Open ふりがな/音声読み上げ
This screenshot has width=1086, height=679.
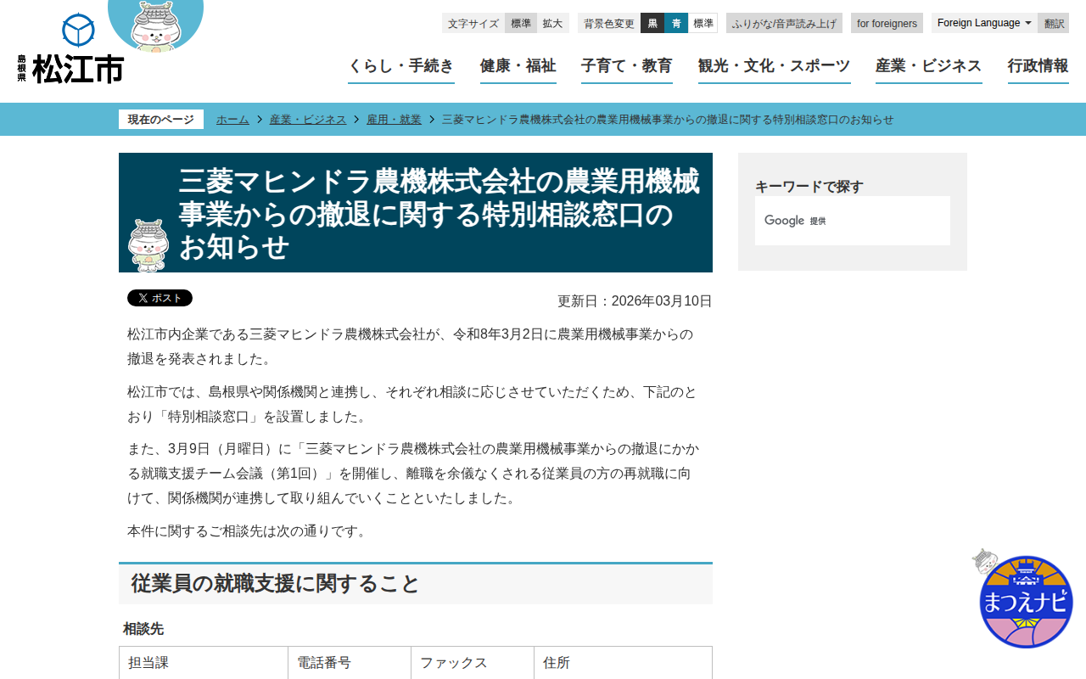[784, 23]
